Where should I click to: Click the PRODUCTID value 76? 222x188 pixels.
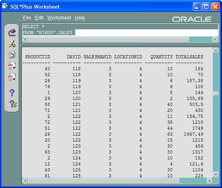tap(47, 86)
